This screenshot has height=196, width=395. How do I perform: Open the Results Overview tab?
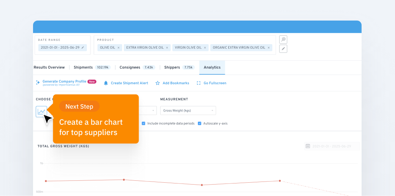point(49,67)
